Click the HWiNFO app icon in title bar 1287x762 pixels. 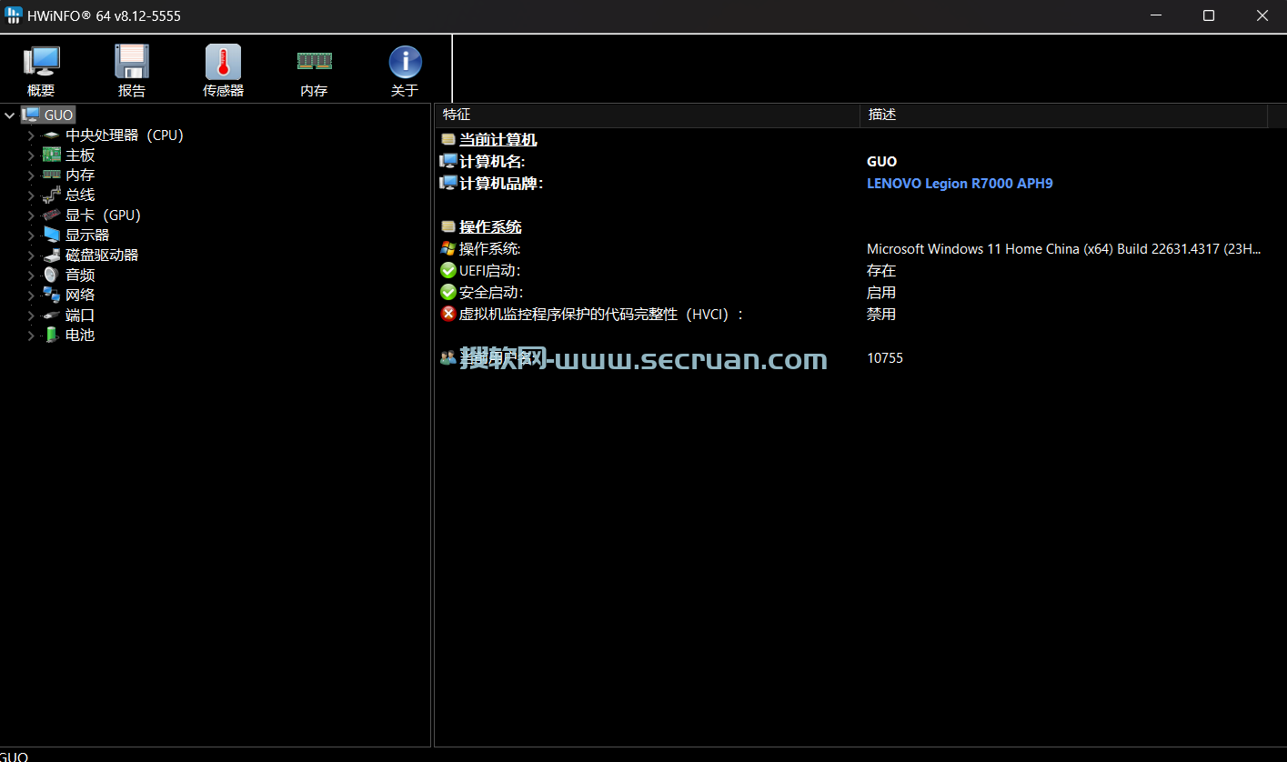pos(14,15)
